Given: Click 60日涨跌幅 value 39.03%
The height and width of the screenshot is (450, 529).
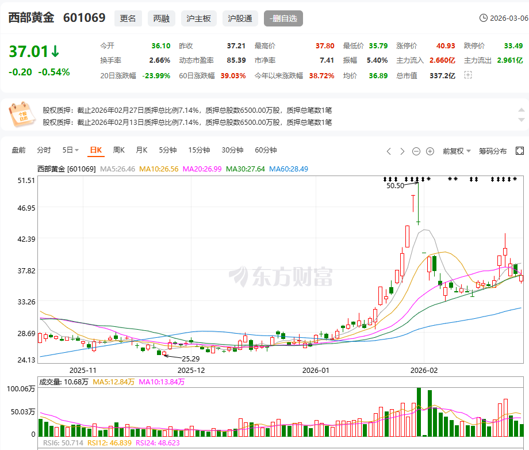Looking at the screenshot, I should 233,75.
